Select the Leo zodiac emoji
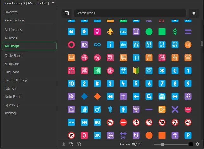The height and width of the screenshot is (149, 204). [x=188, y=96]
